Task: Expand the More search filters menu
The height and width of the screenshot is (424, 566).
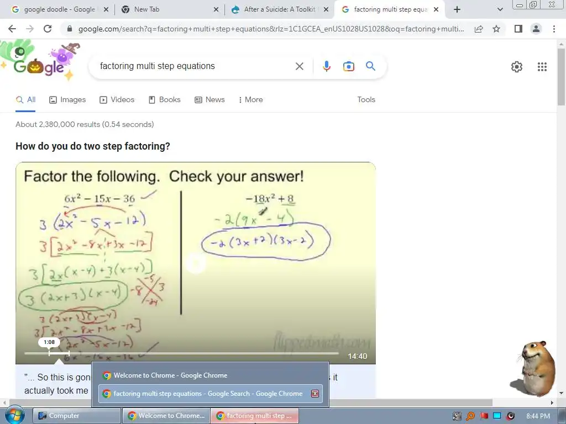Action: (x=251, y=100)
